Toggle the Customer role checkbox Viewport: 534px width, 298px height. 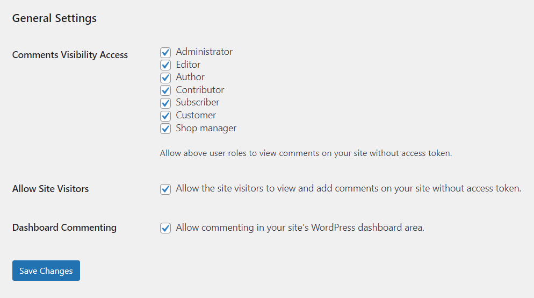pos(165,116)
